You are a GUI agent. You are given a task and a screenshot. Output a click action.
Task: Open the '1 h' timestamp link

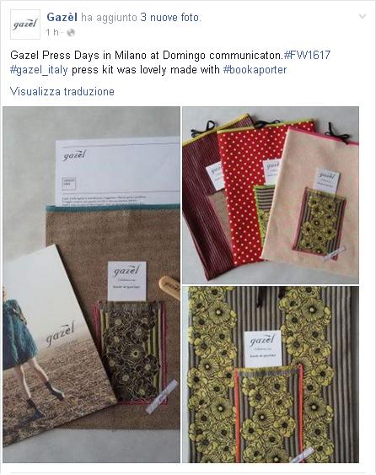[x=51, y=32]
